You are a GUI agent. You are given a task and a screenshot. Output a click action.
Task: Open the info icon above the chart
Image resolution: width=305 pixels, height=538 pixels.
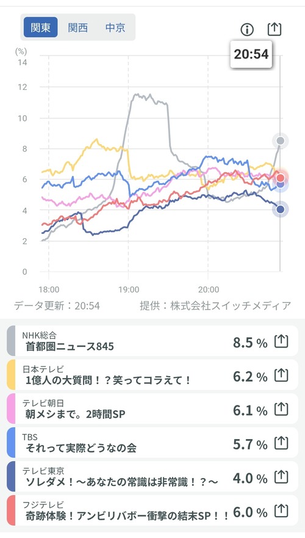tap(246, 30)
